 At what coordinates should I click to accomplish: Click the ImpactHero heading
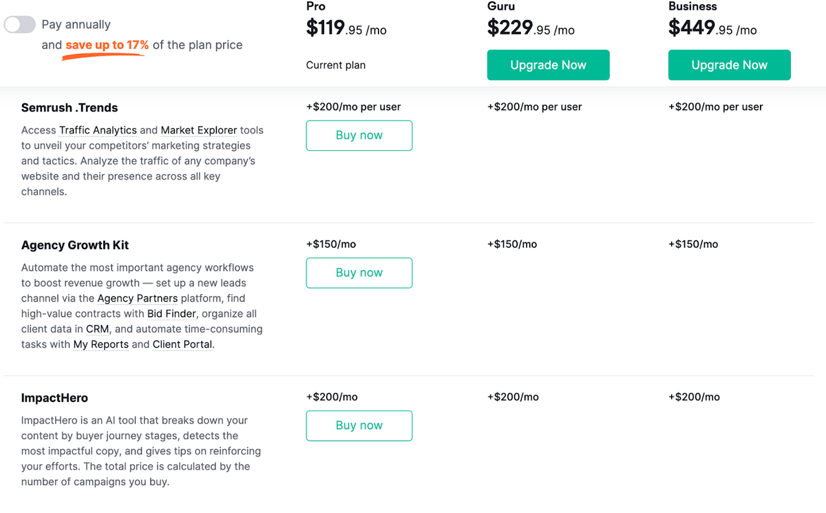coord(54,398)
